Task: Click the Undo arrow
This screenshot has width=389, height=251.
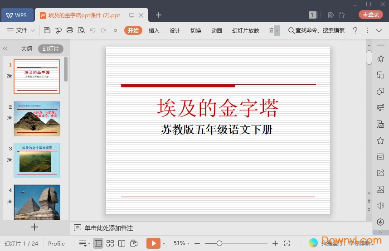Action: [92, 30]
